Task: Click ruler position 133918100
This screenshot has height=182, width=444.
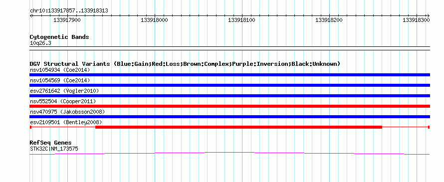Action: pyautogui.click(x=241, y=20)
